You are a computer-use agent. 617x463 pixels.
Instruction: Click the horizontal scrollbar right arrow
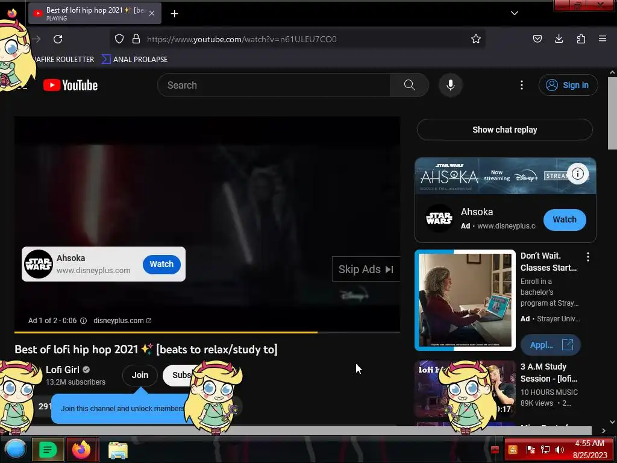[603, 430]
